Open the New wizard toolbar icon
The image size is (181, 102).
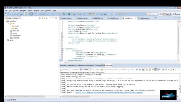pos(6,14)
